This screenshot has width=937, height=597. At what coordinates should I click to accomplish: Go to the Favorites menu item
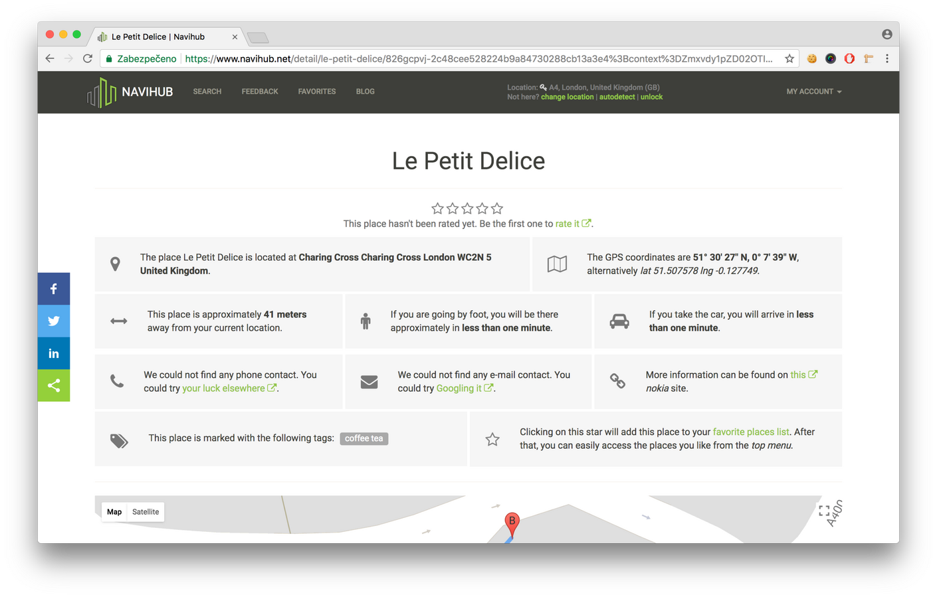click(317, 92)
